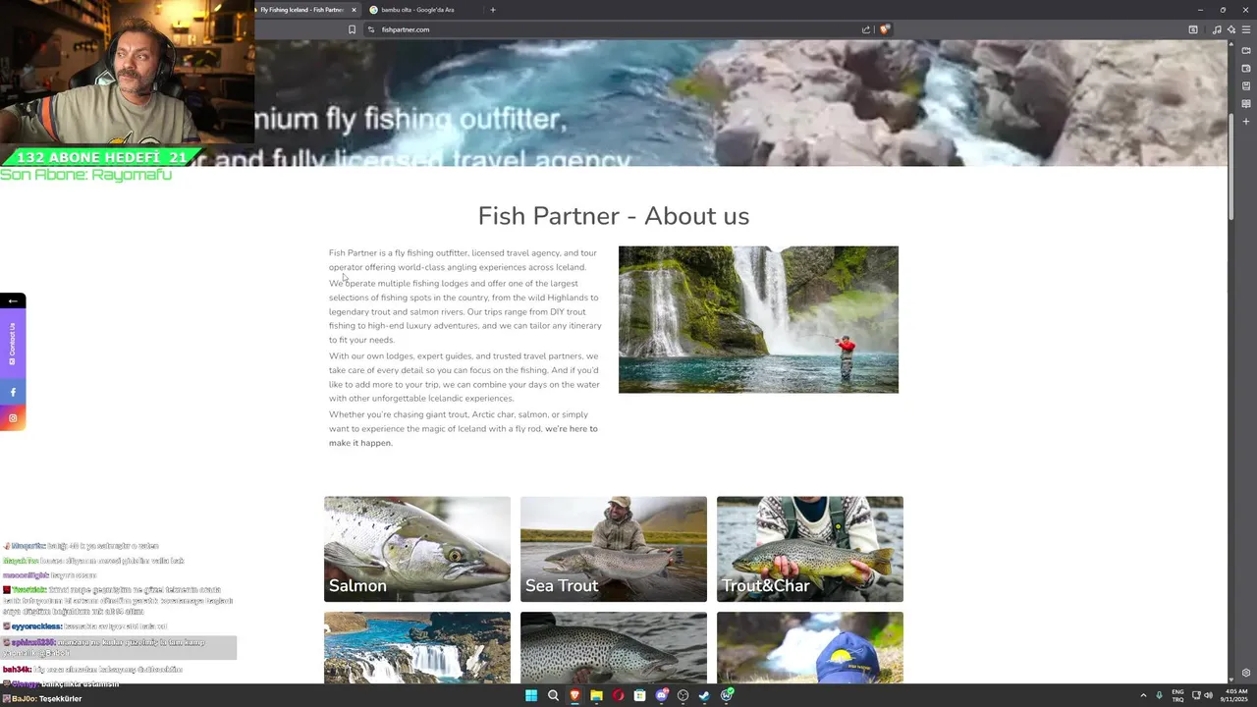Screen dimensions: 1257x707
Task: Open the Salmon category card
Action: point(417,549)
